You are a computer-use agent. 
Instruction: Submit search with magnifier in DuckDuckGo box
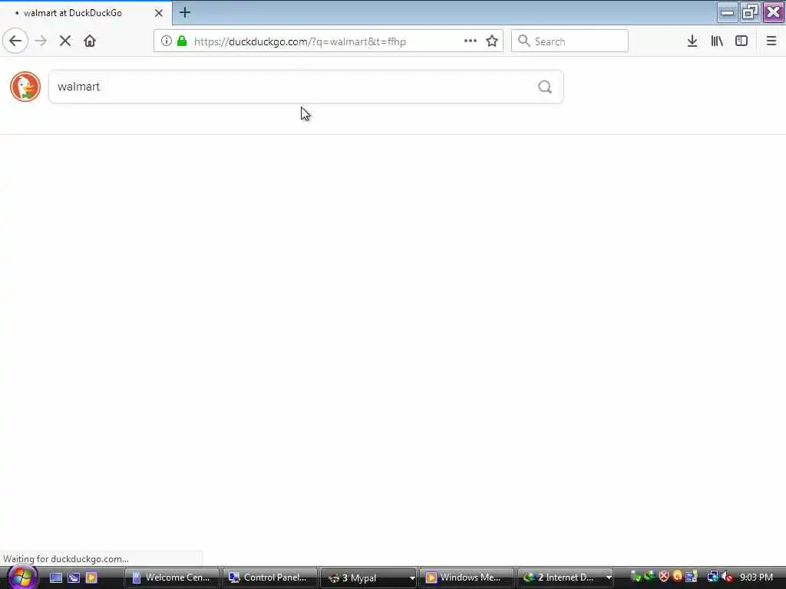pos(545,87)
